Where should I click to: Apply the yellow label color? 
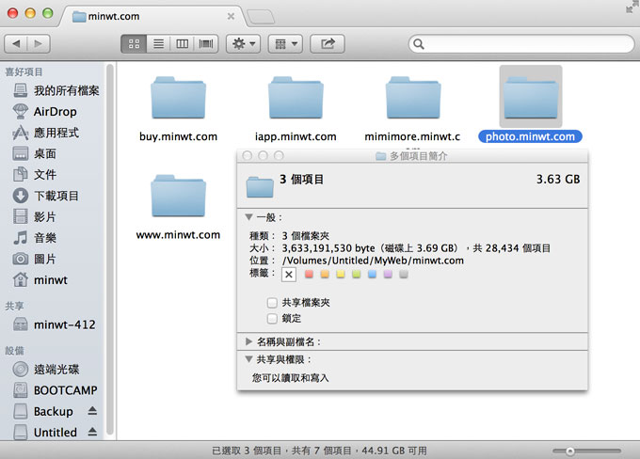pyautogui.click(x=341, y=274)
